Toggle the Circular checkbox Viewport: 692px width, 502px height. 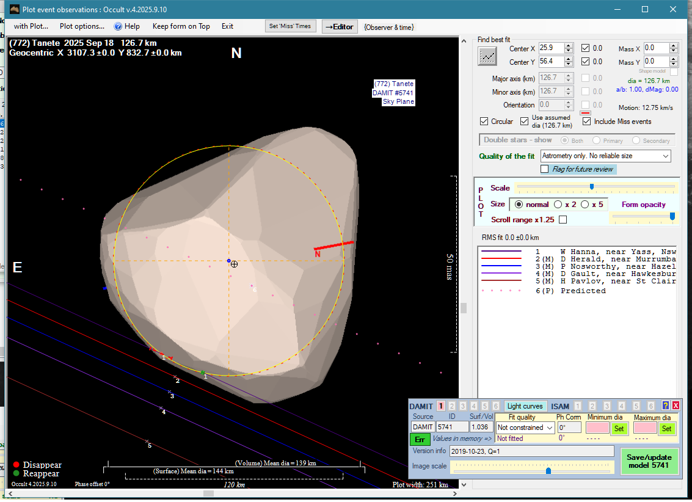484,122
